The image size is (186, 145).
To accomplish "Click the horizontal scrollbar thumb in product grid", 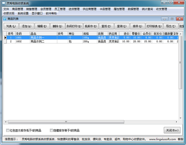I will click(x=65, y=122).
